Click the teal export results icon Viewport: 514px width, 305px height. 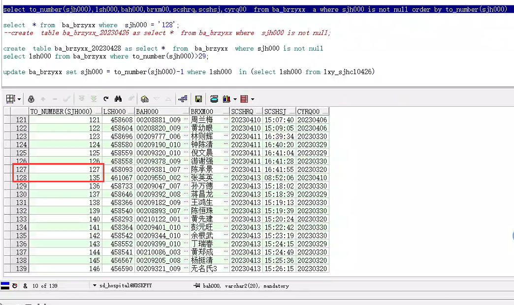click(214, 99)
